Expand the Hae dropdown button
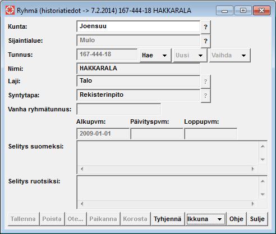276x234 pixels. pos(155,55)
